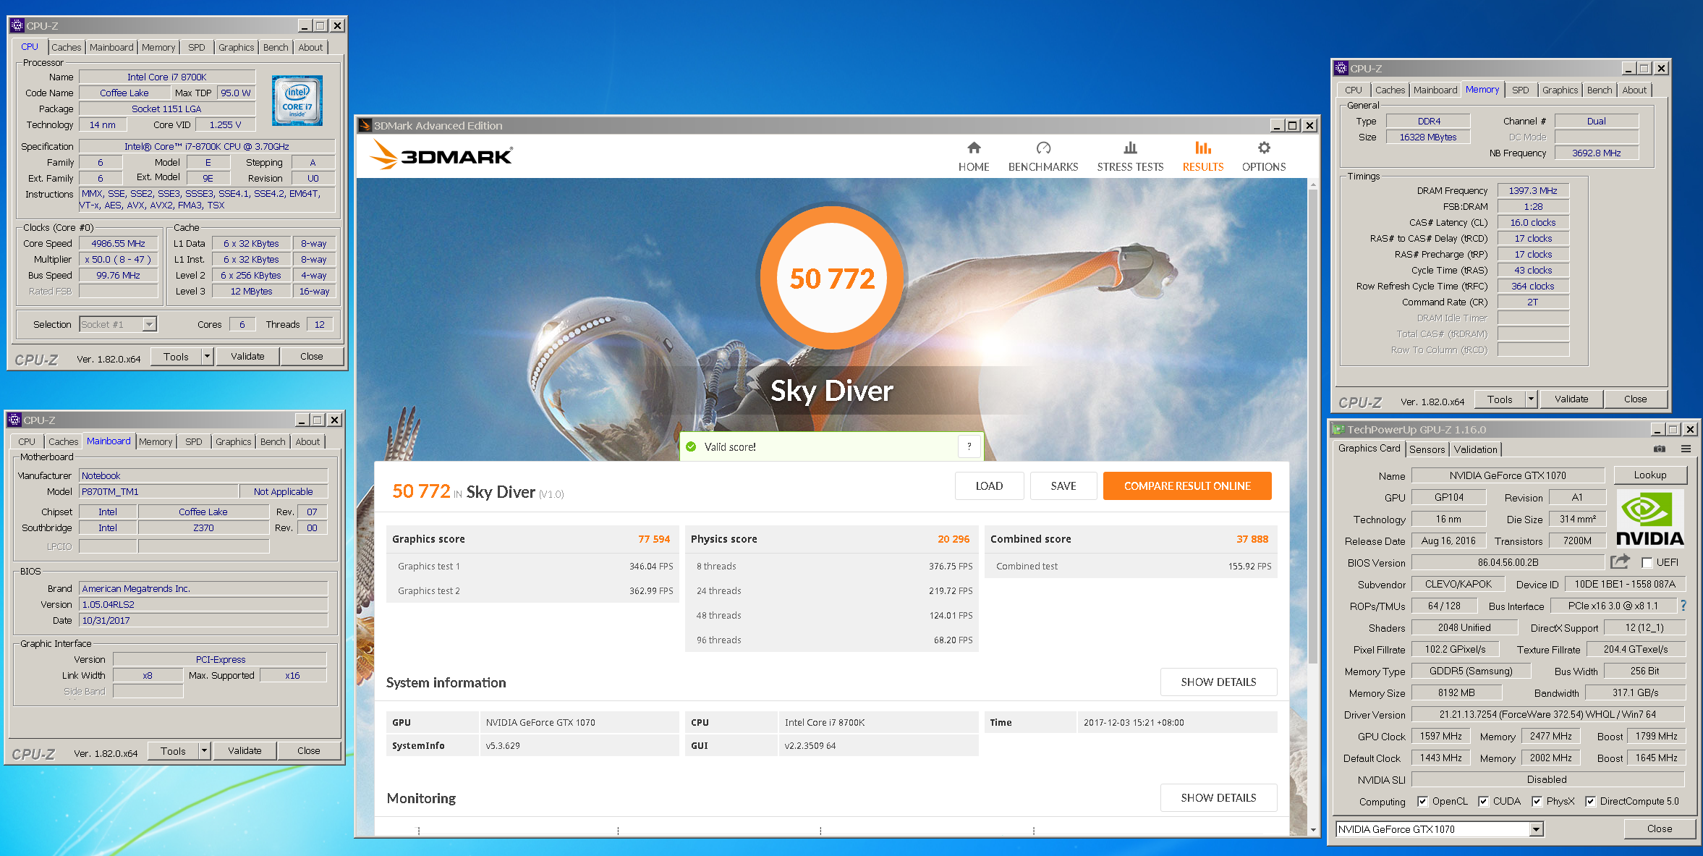This screenshot has height=856, width=1703.
Task: Open Stress Tests in 3DMark
Action: [x=1130, y=156]
